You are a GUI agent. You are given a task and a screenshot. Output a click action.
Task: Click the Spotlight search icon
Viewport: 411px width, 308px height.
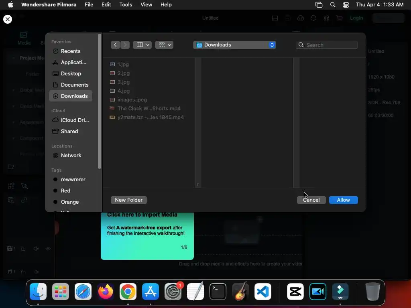tap(333, 5)
